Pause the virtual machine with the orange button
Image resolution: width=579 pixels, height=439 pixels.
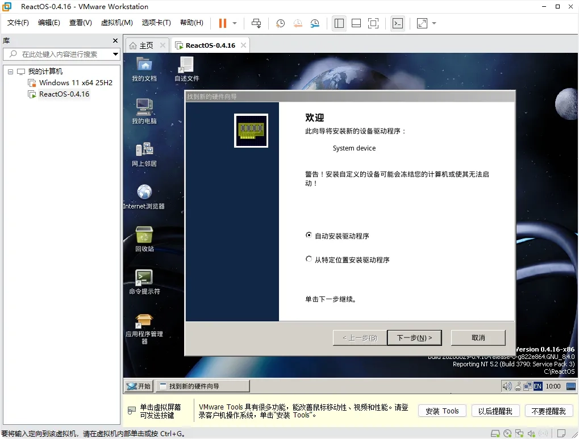coord(222,23)
